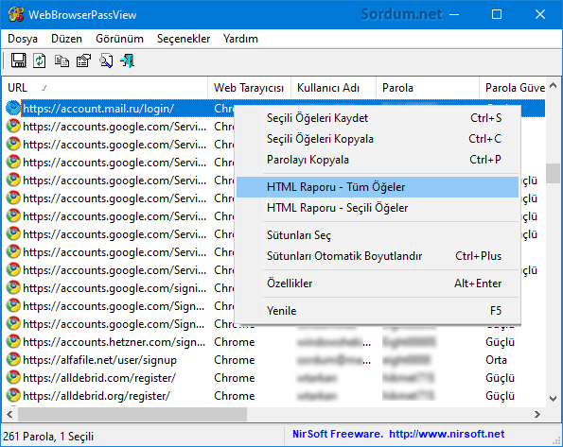The height and width of the screenshot is (447, 563).
Task: Open the Görünüm menu
Action: click(x=119, y=39)
